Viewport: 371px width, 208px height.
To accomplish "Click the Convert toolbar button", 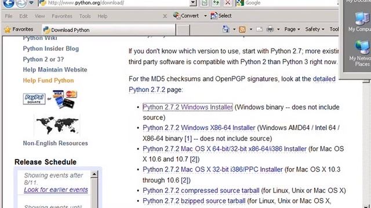I will coord(186,16).
